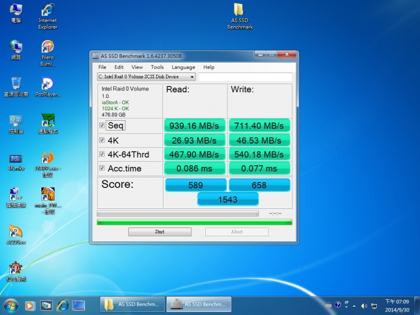Click the 4K-64Thrd read value 467.90 MB/s
The width and height of the screenshot is (420, 315).
(194, 154)
